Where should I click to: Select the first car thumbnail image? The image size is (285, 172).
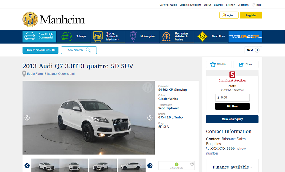point(45,165)
